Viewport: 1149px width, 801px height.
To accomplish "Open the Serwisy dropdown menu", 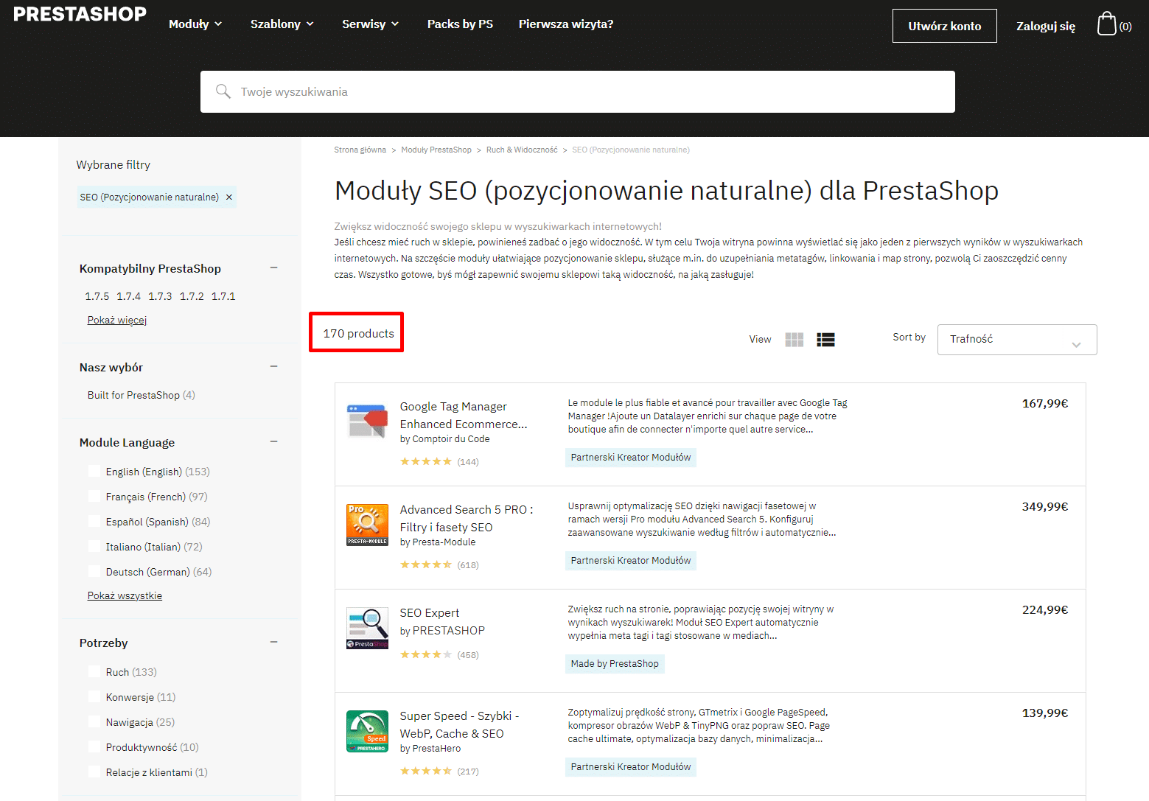I will click(x=371, y=24).
